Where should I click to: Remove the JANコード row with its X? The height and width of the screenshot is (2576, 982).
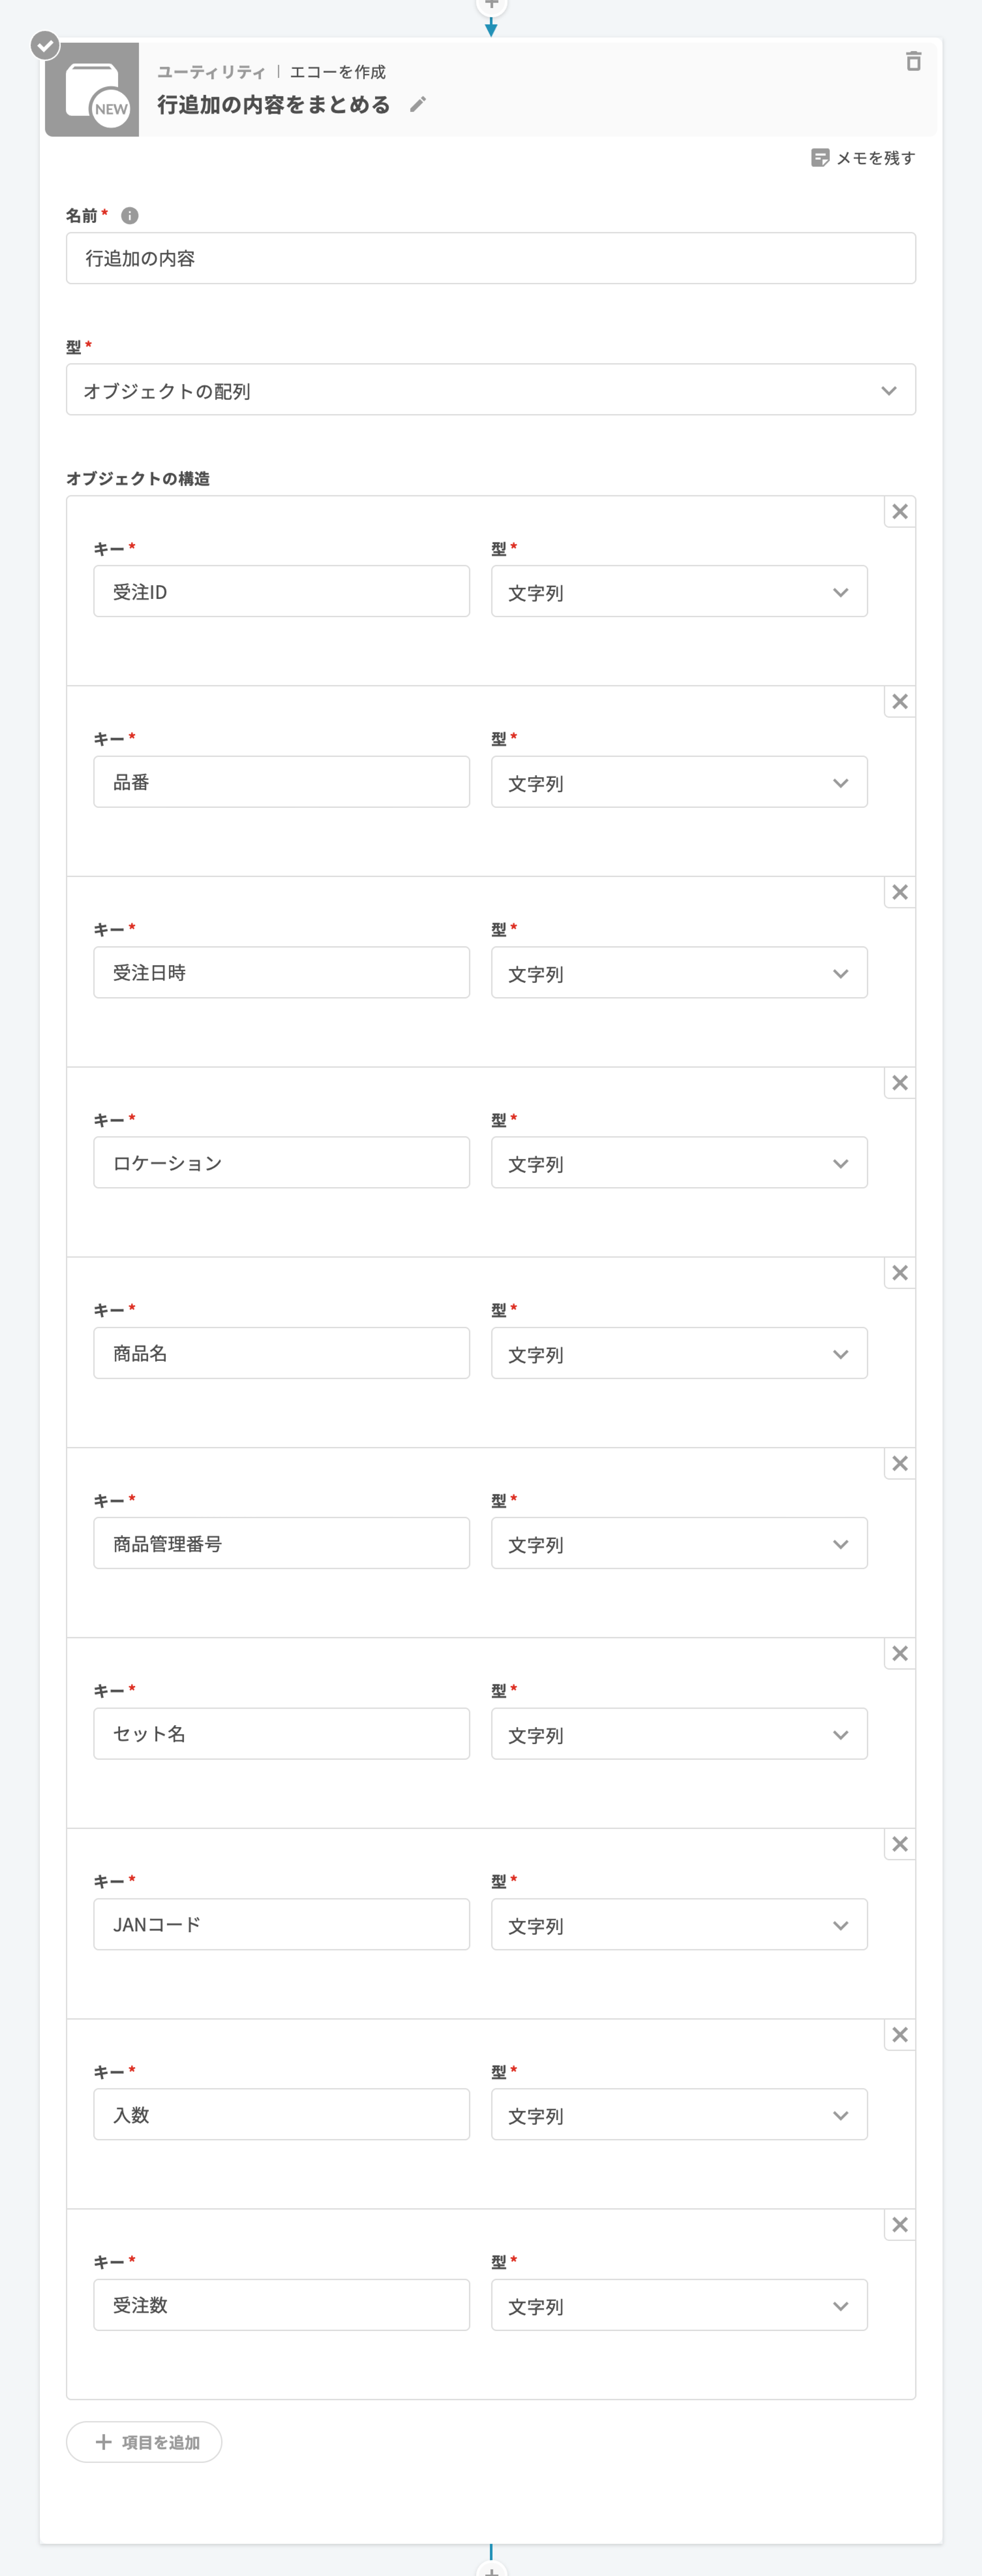899,1844
